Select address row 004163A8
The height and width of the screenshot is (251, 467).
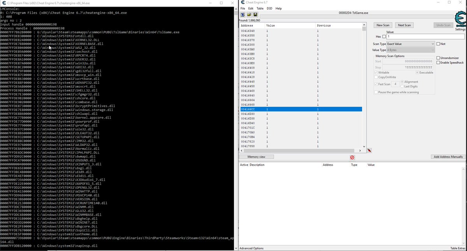[x=300, y=49]
